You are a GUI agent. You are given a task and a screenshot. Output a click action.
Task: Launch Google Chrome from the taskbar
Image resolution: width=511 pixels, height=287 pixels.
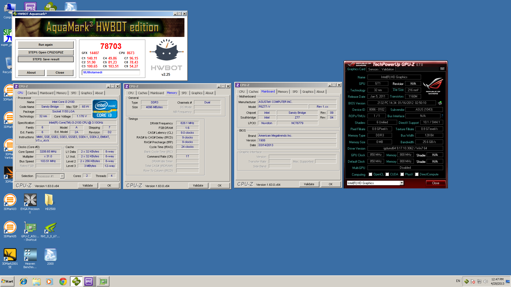click(x=63, y=281)
